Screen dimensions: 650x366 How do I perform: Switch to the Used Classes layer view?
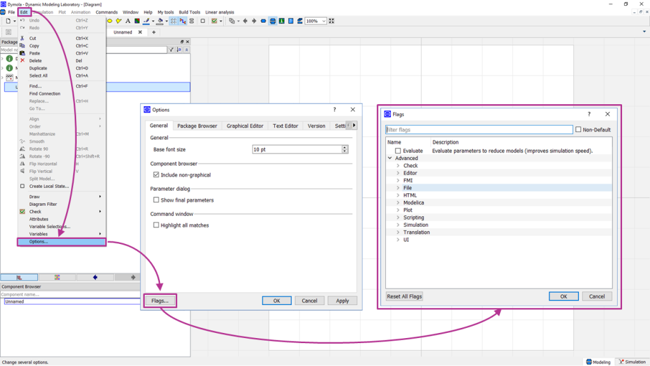[x=300, y=21]
